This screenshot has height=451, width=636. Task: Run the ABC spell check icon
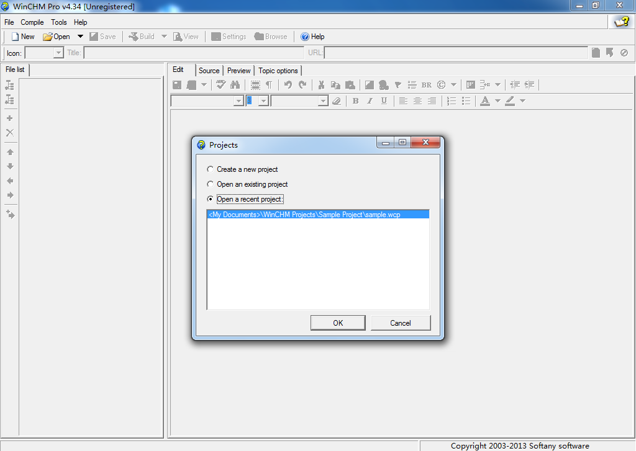pos(220,85)
